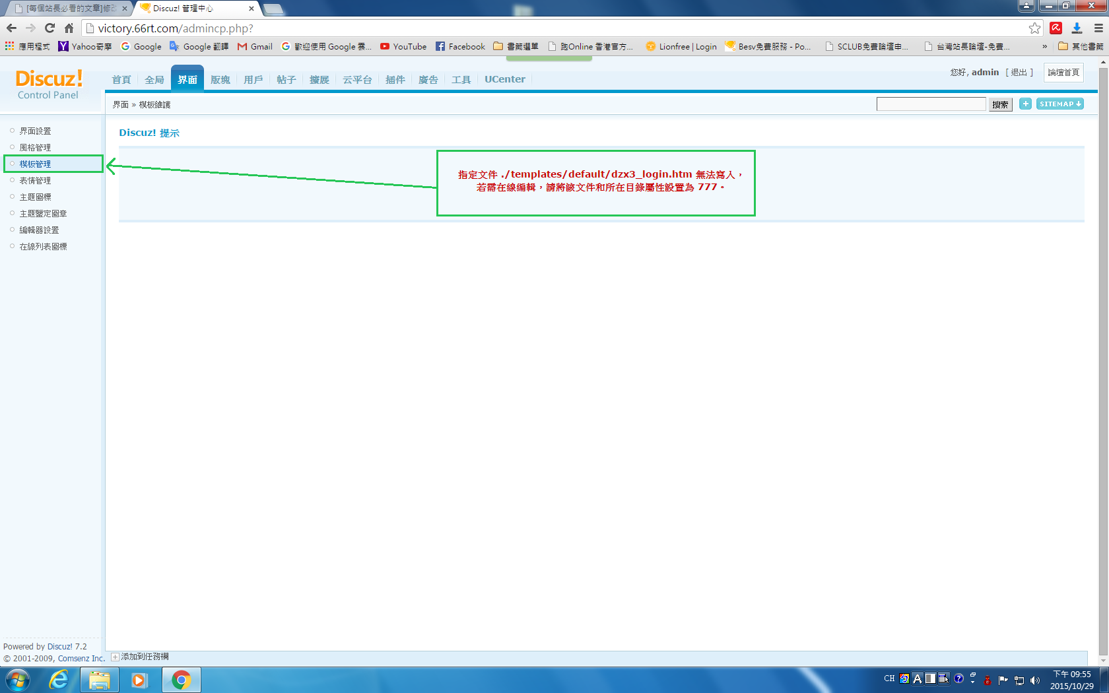Open the 書籤選單 bookmarks folder

pos(516,46)
